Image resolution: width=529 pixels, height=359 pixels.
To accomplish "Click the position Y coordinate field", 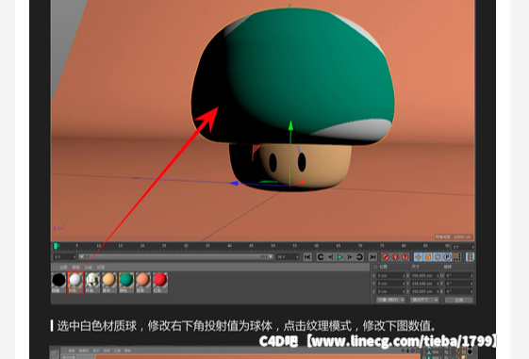I will pos(391,284).
